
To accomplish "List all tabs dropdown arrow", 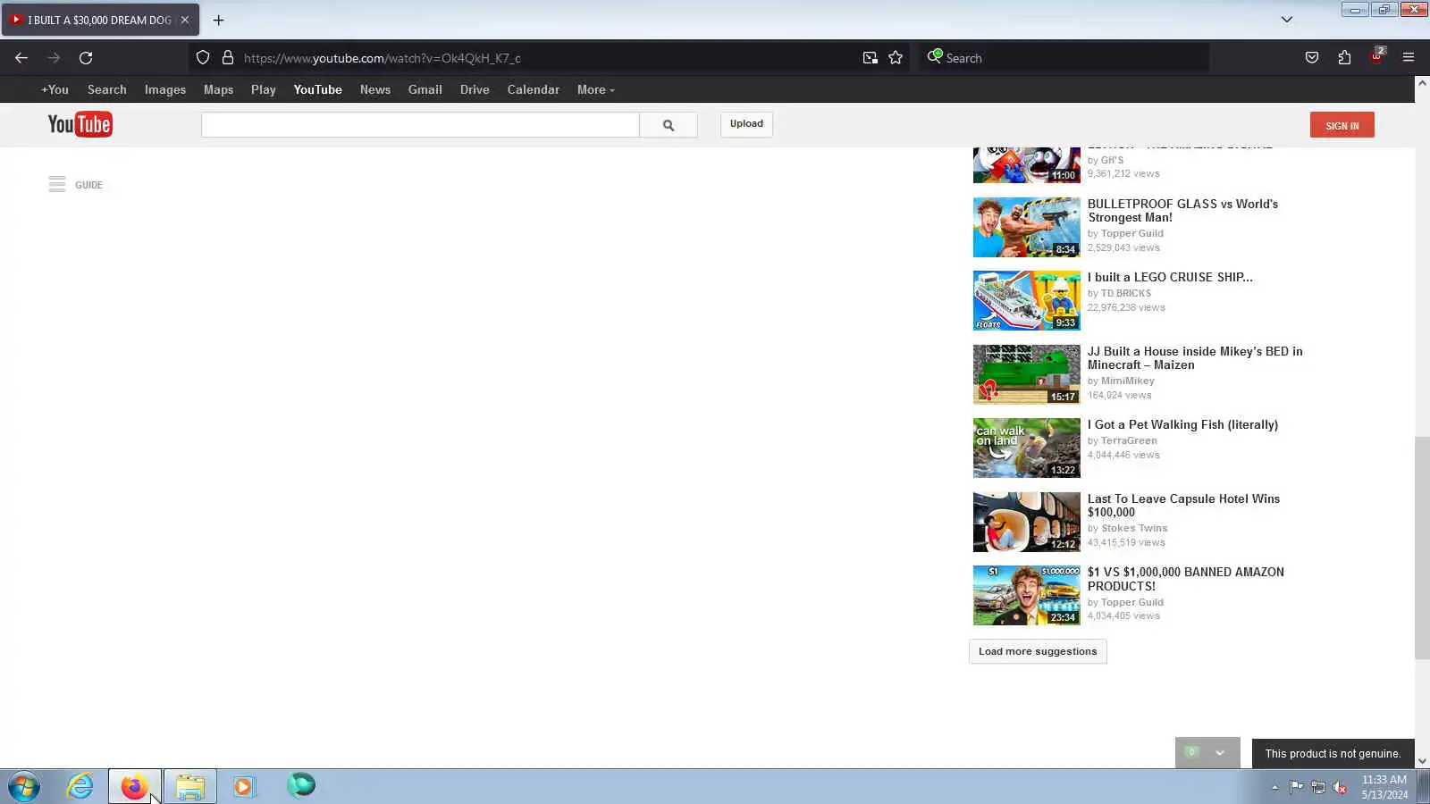I will [x=1287, y=20].
